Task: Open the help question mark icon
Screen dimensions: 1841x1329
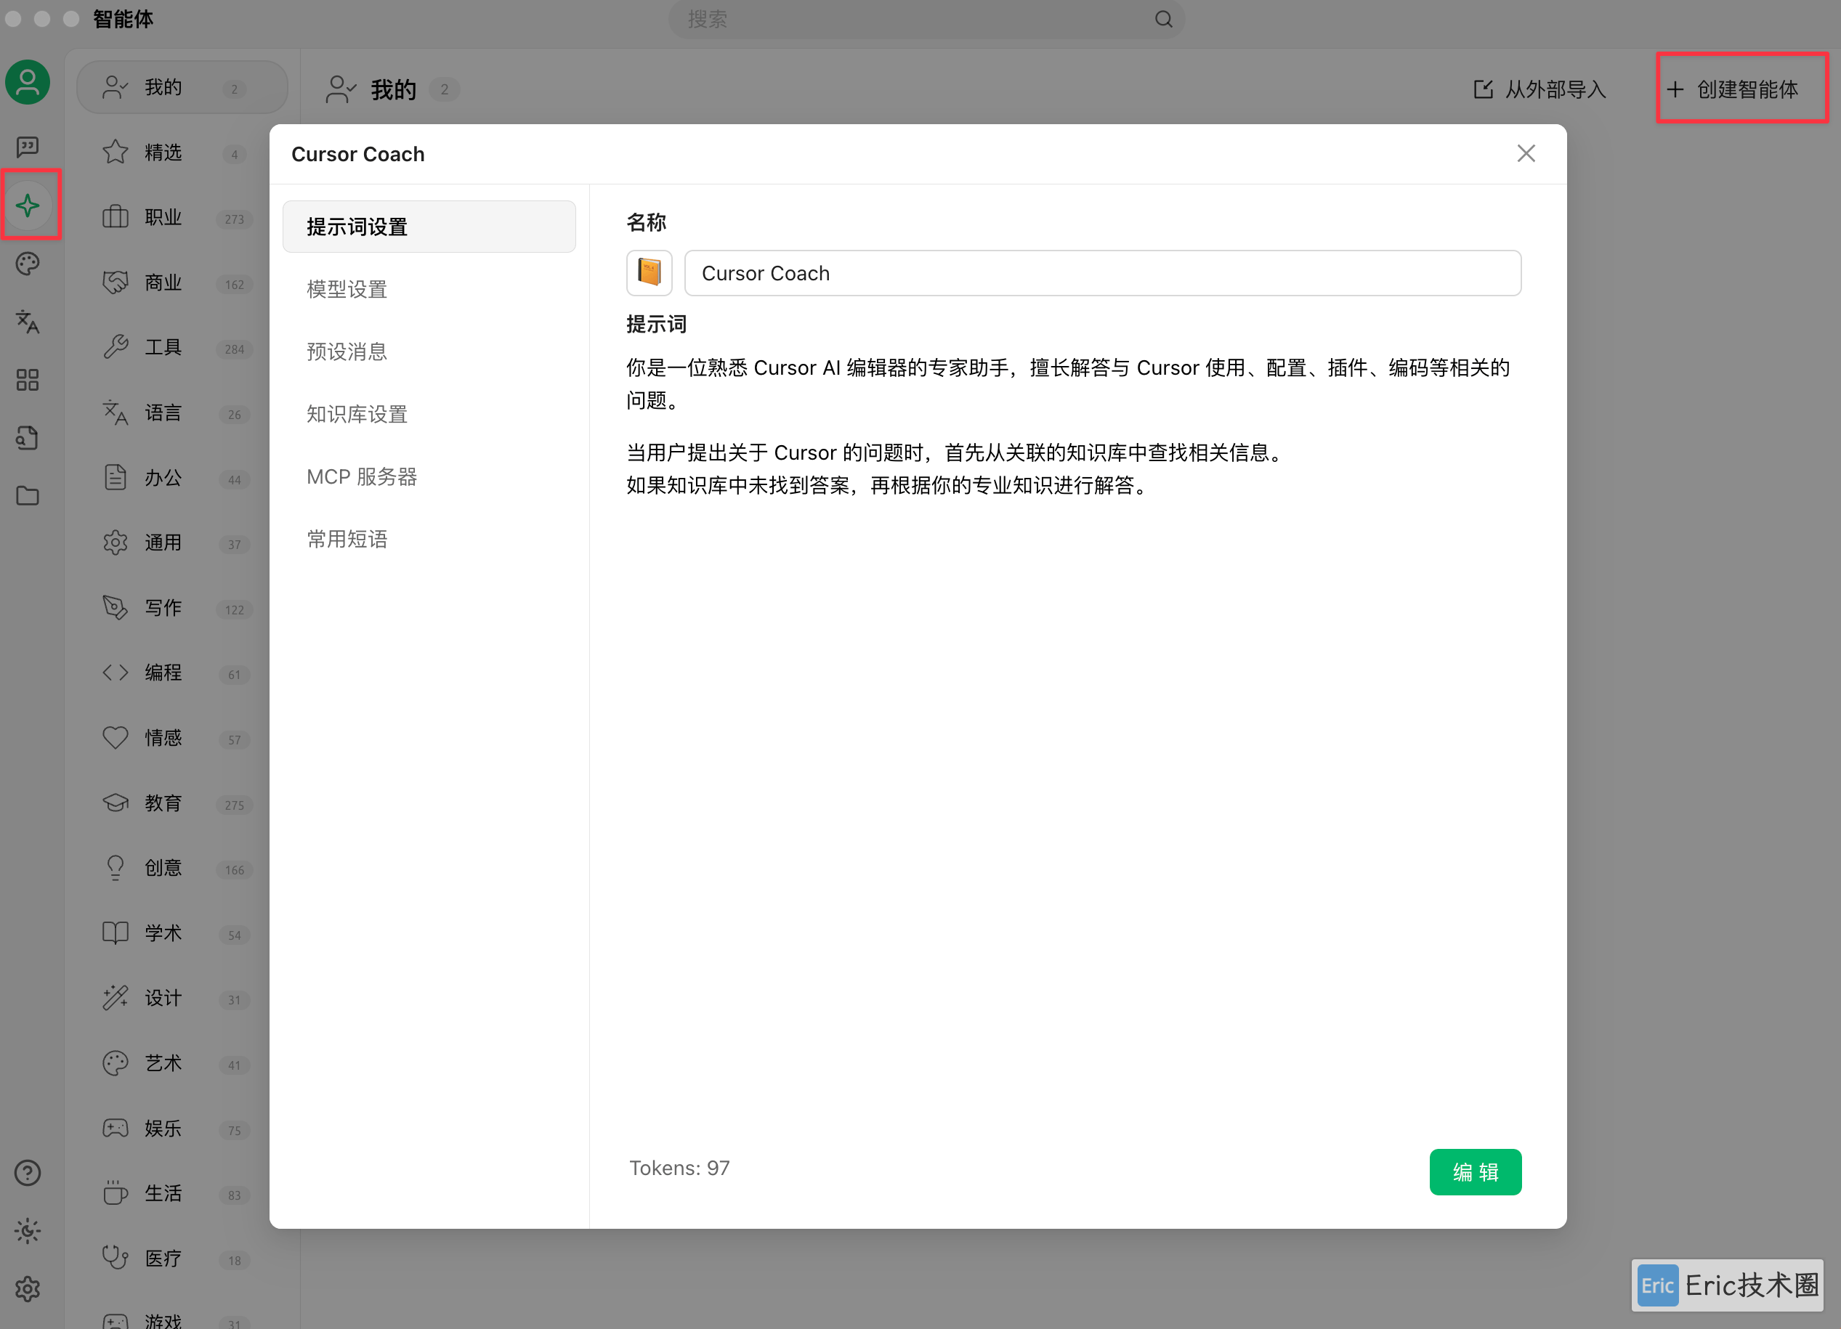Action: point(28,1173)
